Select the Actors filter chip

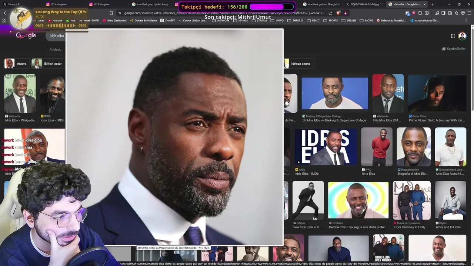click(x=16, y=64)
